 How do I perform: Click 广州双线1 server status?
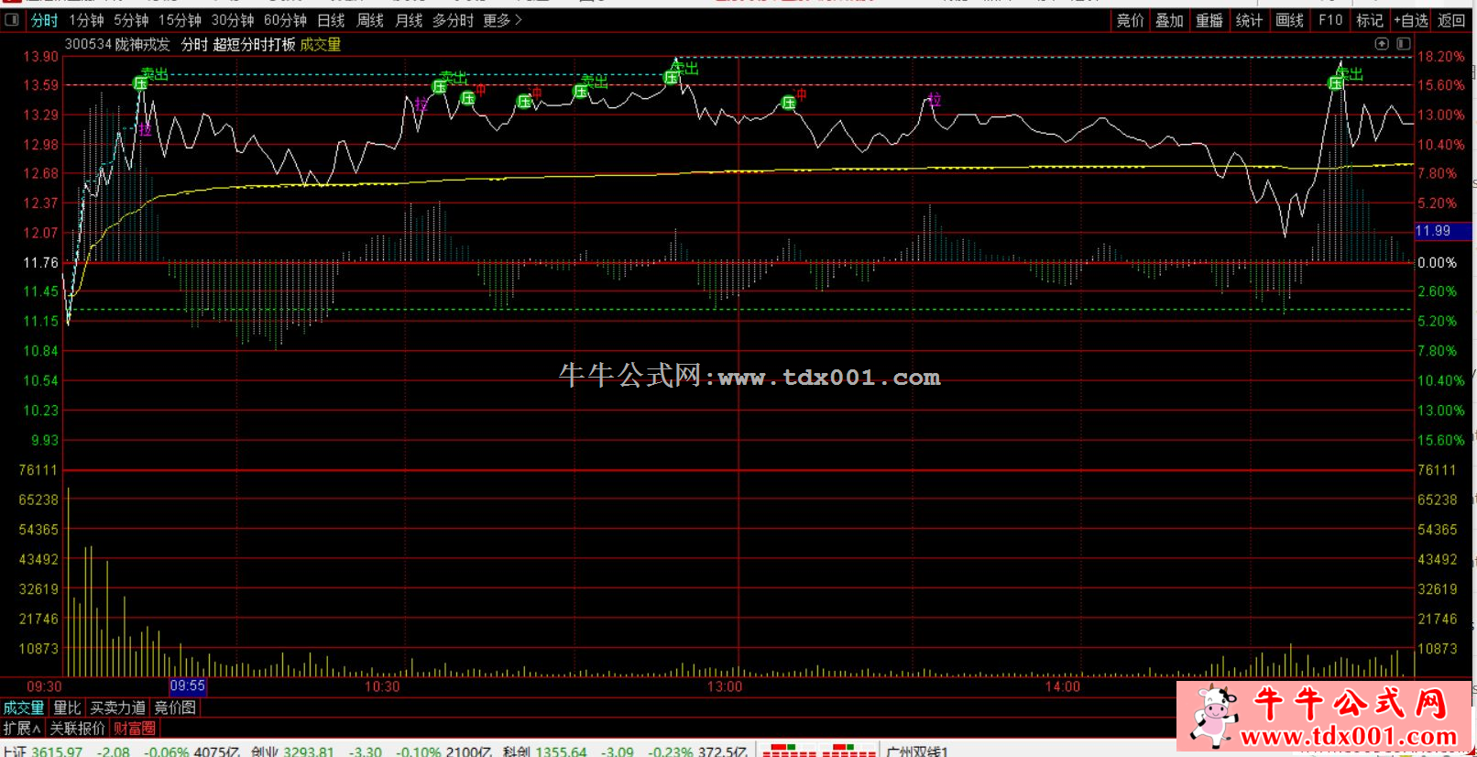pos(917,752)
